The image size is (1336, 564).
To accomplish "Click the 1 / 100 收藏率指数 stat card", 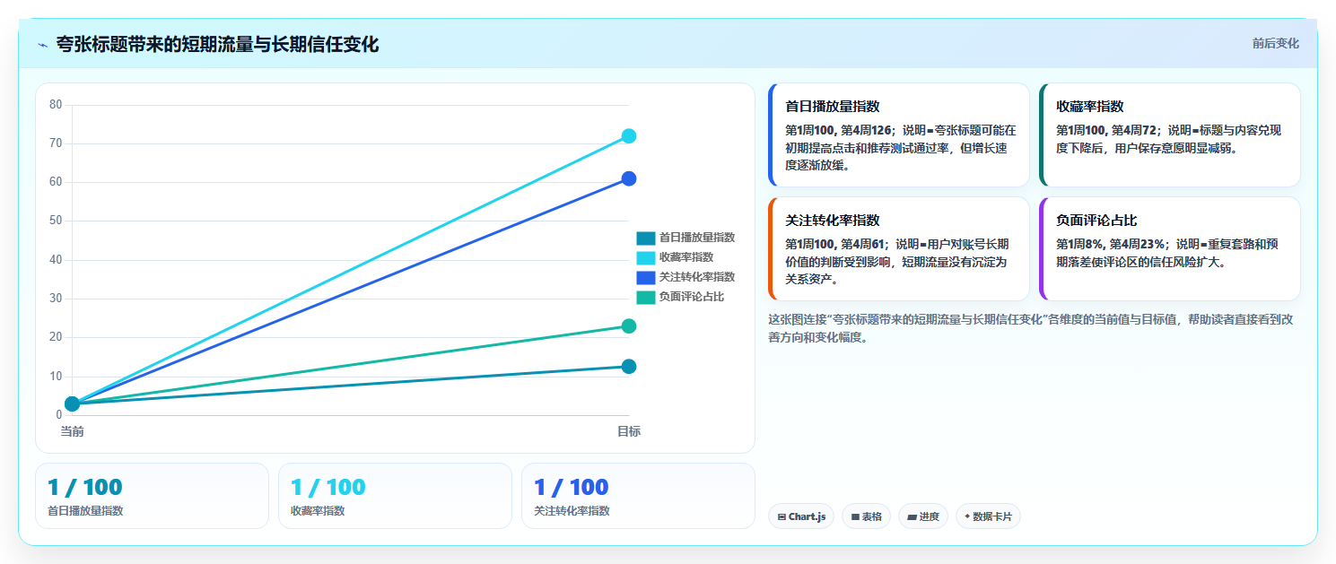I will pos(395,496).
